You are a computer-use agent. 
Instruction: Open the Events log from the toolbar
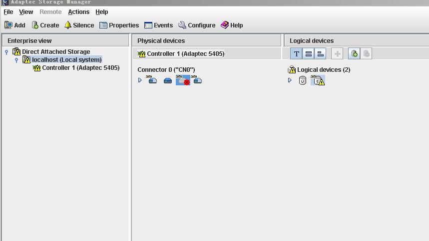click(158, 25)
